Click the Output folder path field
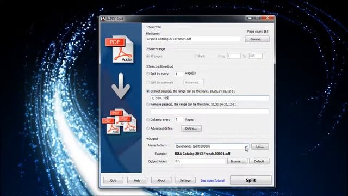This screenshot has height=196, width=348. click(x=200, y=161)
